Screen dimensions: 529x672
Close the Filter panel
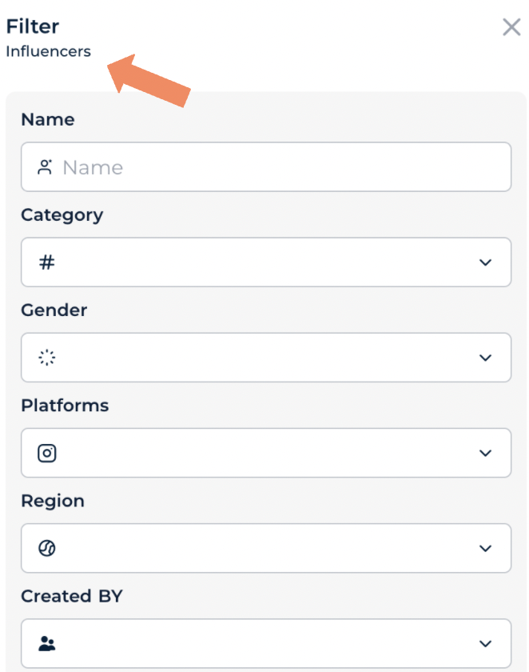tap(511, 27)
